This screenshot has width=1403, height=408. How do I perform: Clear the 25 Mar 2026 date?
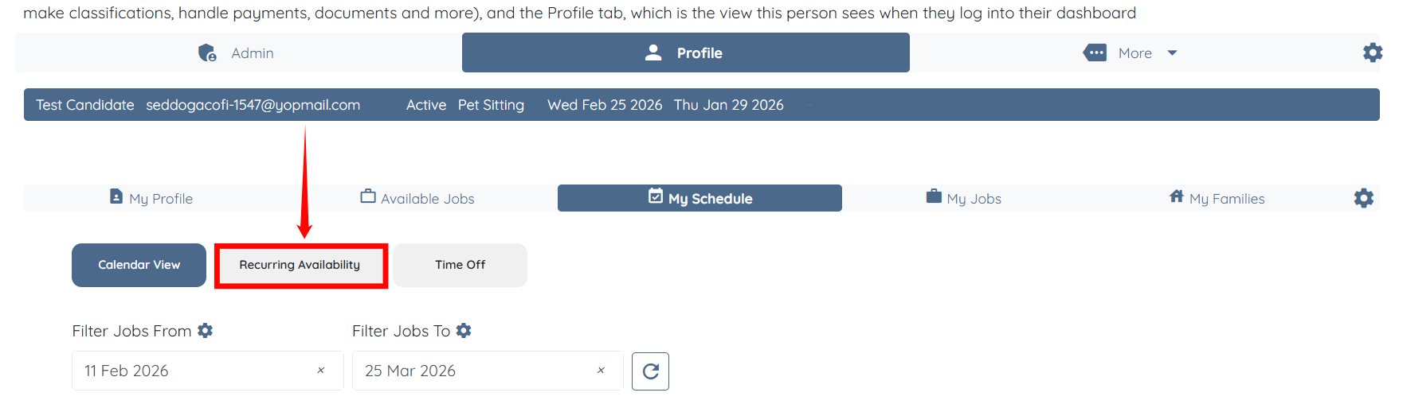601,371
